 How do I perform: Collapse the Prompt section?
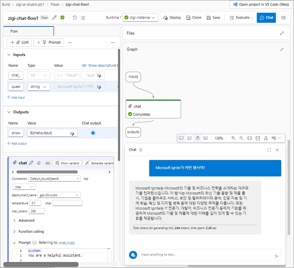[x=14, y=243]
